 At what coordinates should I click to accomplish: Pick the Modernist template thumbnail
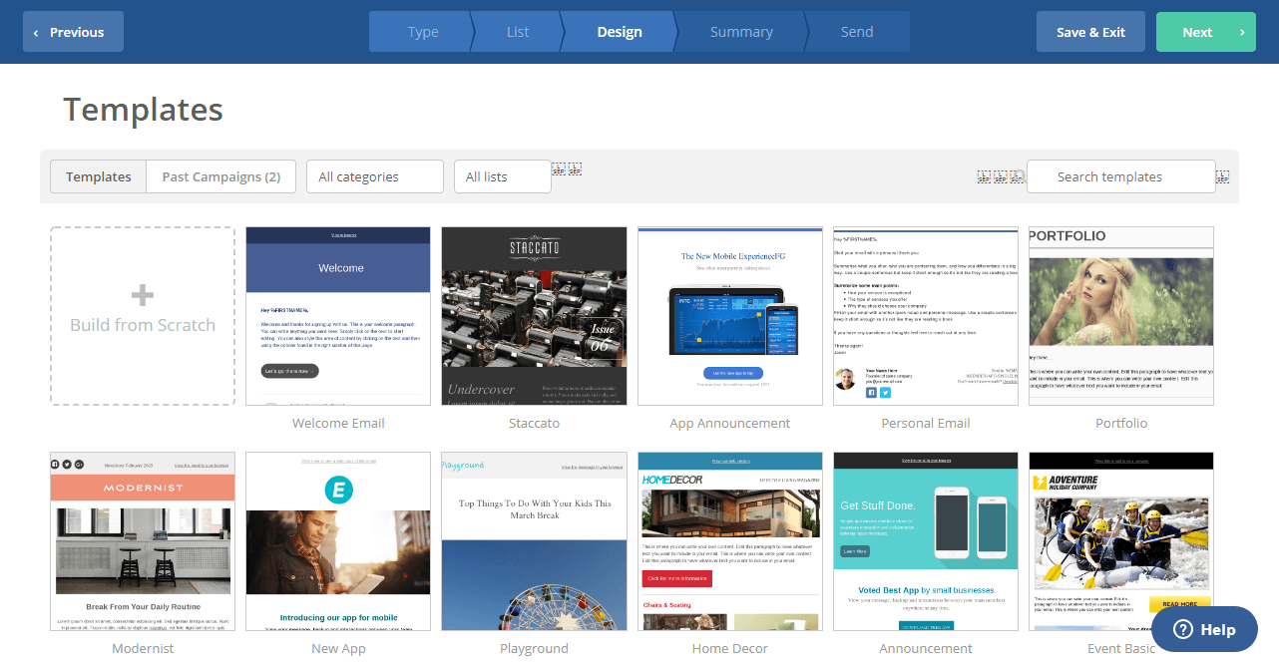tap(143, 541)
